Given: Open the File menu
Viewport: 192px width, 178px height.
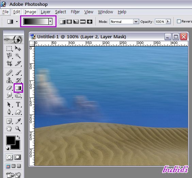Looking at the screenshot, I should coord(5,12).
